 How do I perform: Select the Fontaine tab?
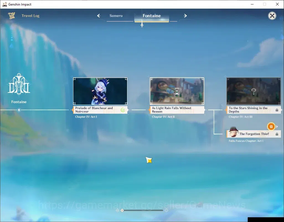[x=152, y=16]
